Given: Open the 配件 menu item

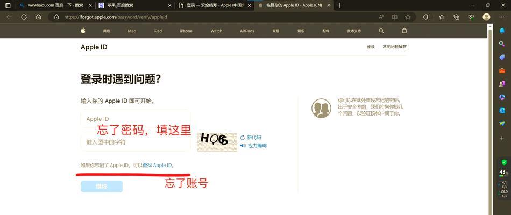Looking at the screenshot, I should click(325, 31).
